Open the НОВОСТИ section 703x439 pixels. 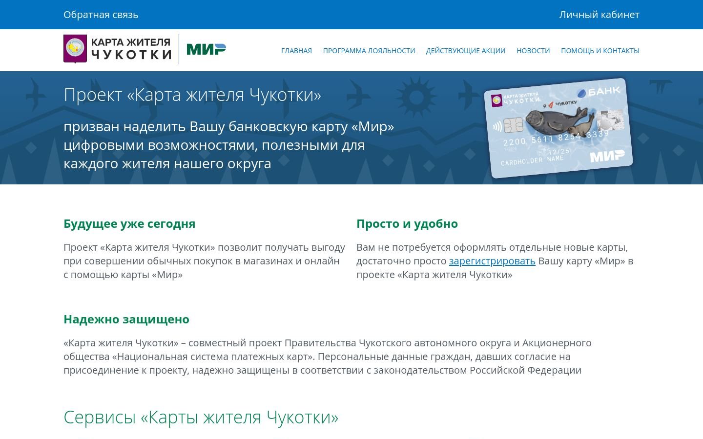tap(533, 51)
